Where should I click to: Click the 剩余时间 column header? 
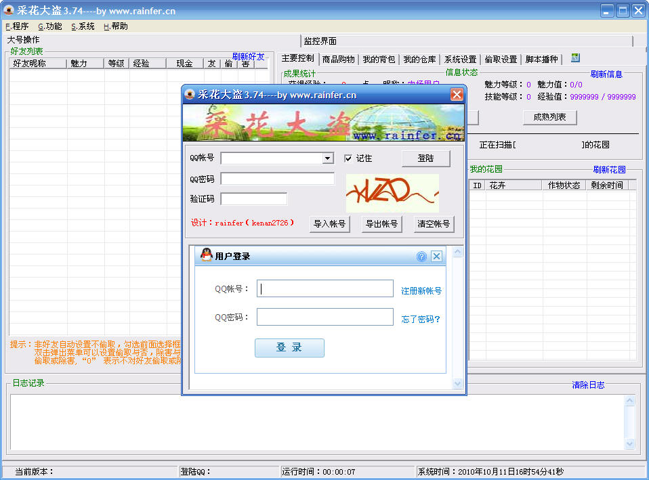(x=607, y=186)
